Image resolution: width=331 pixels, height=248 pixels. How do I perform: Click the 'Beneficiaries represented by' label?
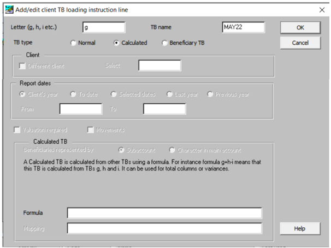coord(58,150)
